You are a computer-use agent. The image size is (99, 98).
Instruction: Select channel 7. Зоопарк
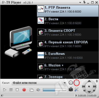[68, 76]
